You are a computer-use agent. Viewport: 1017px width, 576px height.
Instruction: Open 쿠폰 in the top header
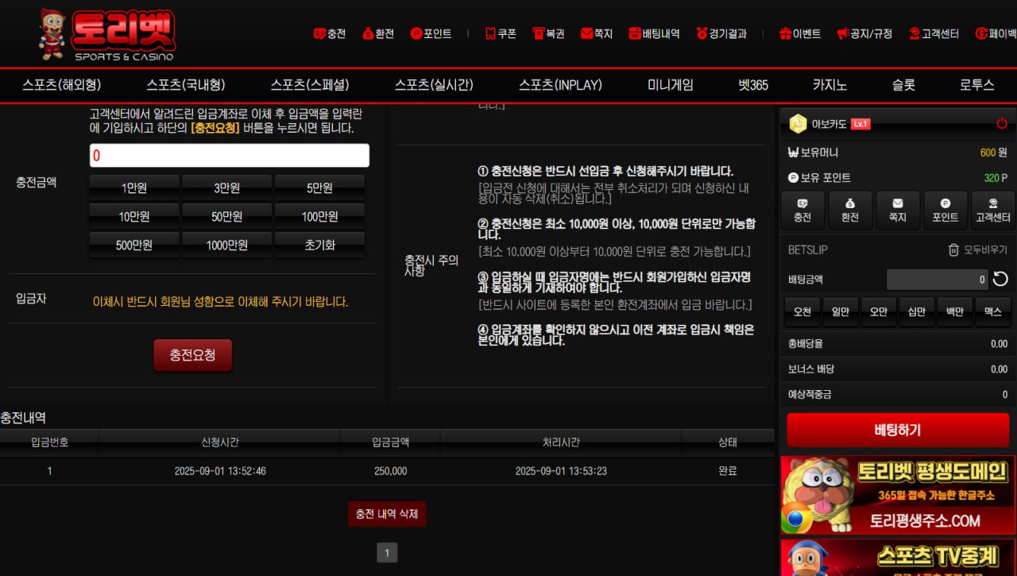click(x=501, y=34)
